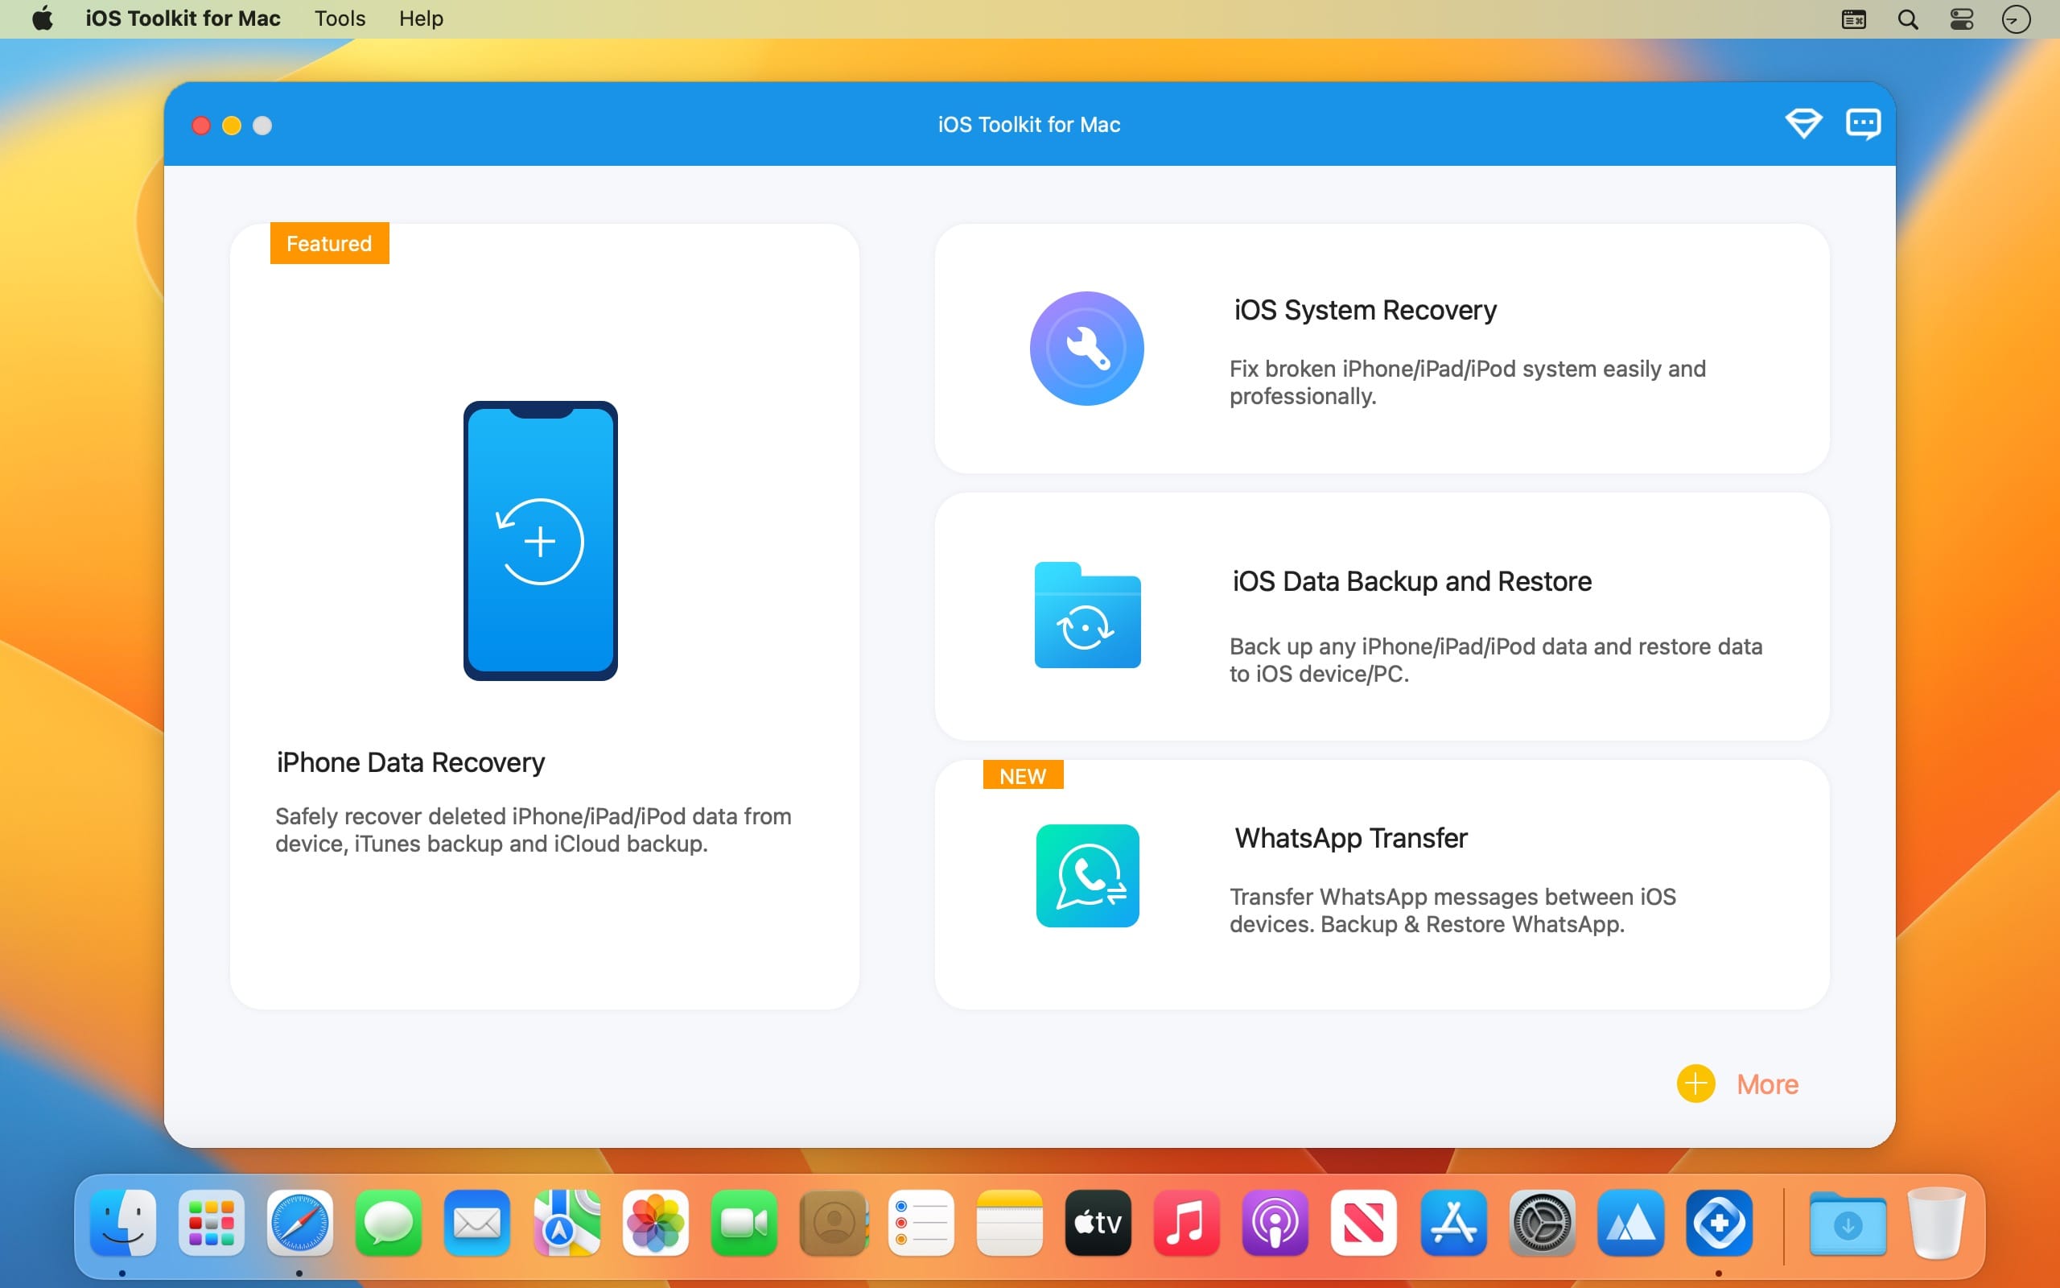Launch Safari from the Dock
The width and height of the screenshot is (2060, 1288).
tap(299, 1224)
